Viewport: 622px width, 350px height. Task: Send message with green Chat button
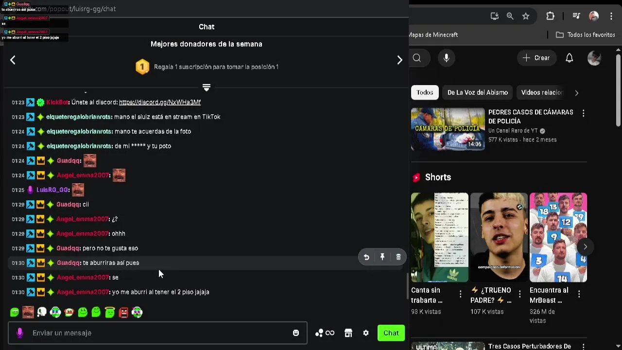coord(391,333)
